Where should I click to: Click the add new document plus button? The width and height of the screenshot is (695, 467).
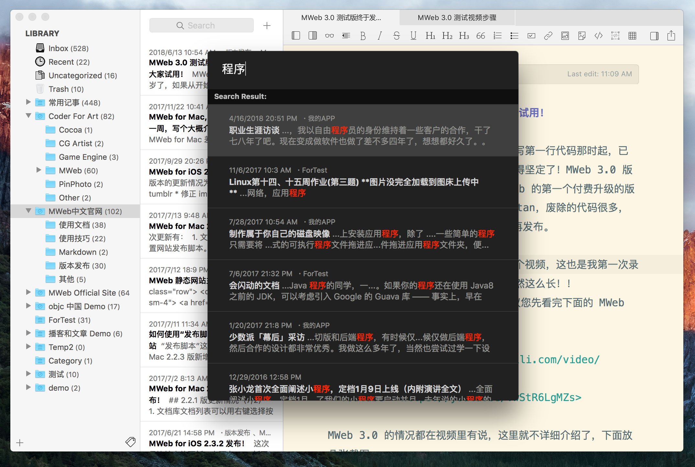pos(267,25)
